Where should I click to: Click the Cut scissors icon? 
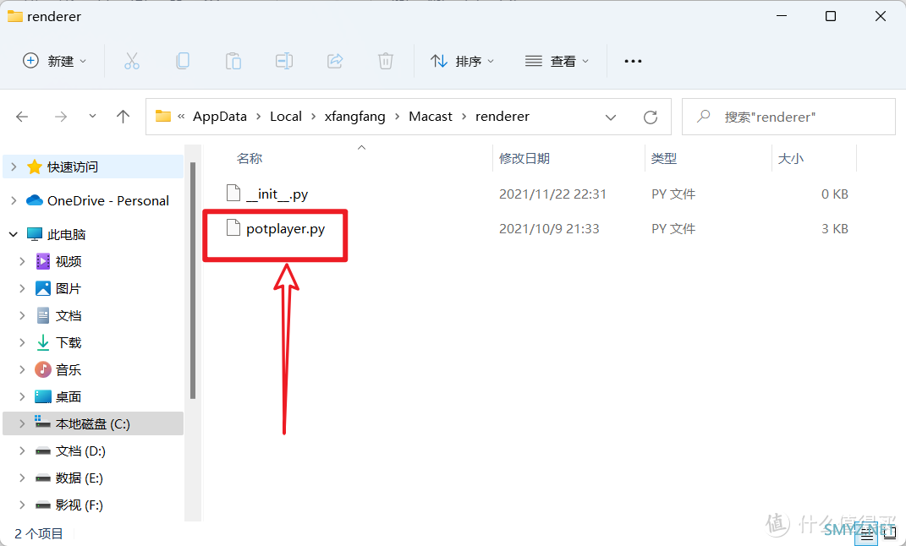coord(132,61)
